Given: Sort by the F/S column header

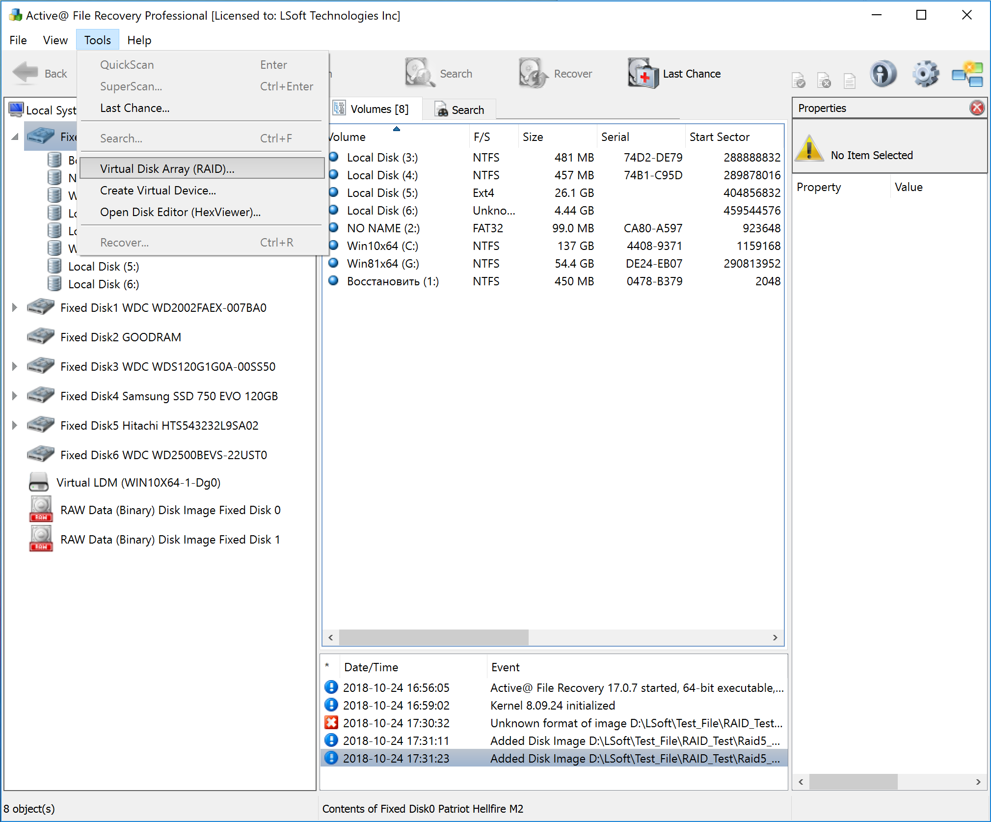Looking at the screenshot, I should 493,137.
